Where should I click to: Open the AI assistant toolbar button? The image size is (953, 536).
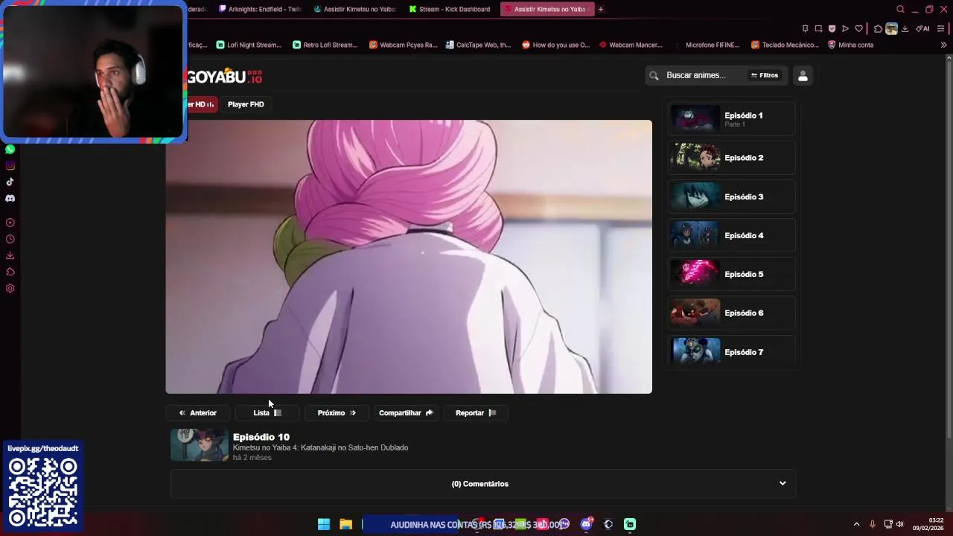pos(922,29)
